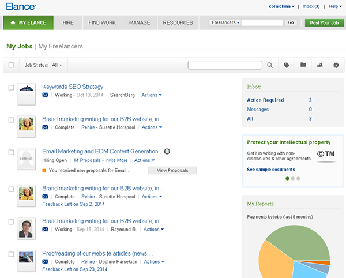
Task: Select the second carousel dot
Action: click(x=293, y=178)
